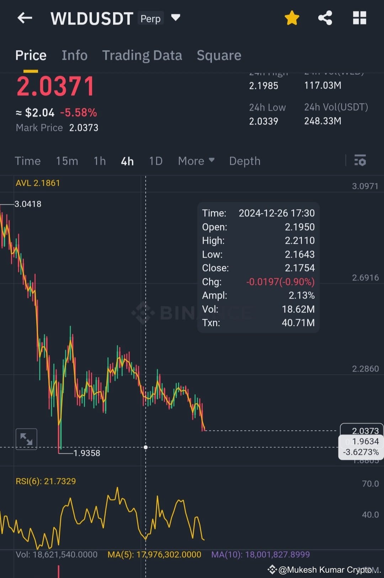Open the share icon
The image size is (384, 578).
(325, 18)
